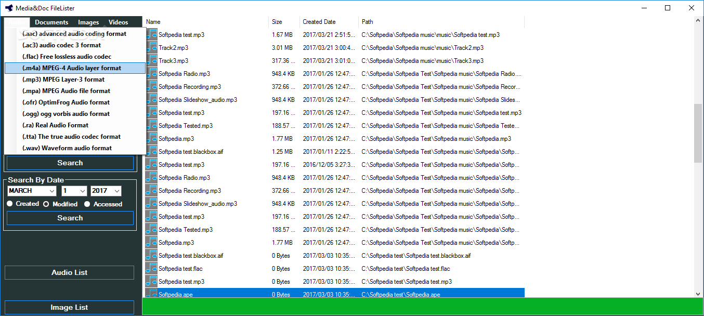The width and height of the screenshot is (704, 316).
Task: Click music icon of Softpedia test.mp3 dated 2016/12/05
Action: coord(151,164)
